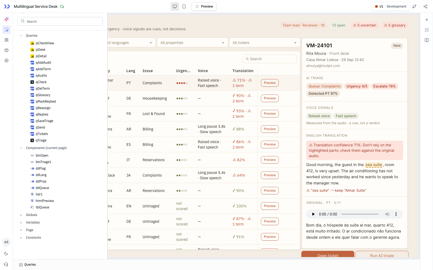Open the AI assistant sparkle icon
The height and width of the screenshot is (270, 433).
[6, 19]
